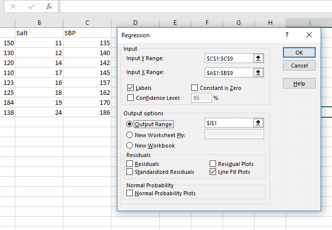
Task: Click the cell with value 123
Action: [x=7, y=82]
